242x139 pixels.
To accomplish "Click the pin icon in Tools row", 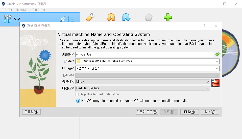I will point(63,19).
